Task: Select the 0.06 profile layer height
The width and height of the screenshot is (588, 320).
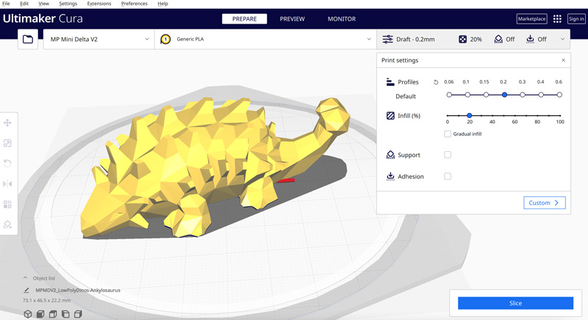Action: click(449, 95)
